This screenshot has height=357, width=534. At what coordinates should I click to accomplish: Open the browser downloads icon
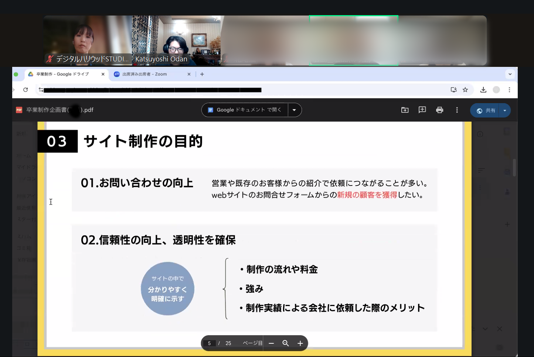tap(483, 90)
